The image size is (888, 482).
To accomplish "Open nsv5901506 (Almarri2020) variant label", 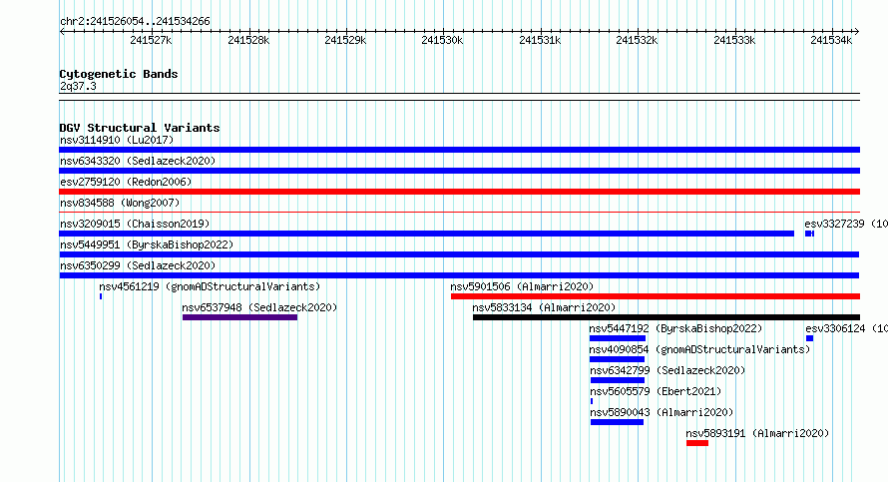I will pyautogui.click(x=522, y=286).
